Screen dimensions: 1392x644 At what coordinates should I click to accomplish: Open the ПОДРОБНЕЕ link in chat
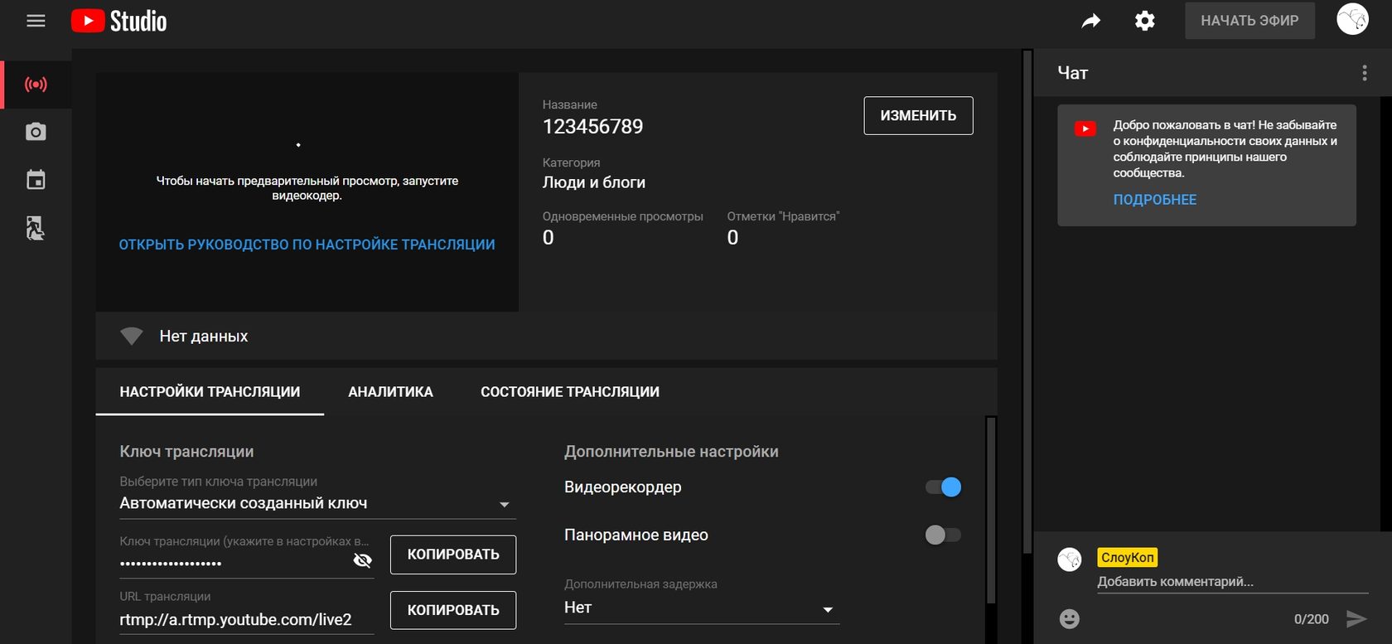click(1154, 200)
